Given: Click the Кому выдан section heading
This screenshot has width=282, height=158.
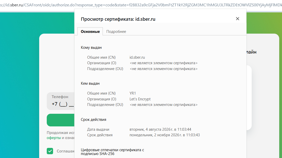Looking at the screenshot, I should pos(91,48).
